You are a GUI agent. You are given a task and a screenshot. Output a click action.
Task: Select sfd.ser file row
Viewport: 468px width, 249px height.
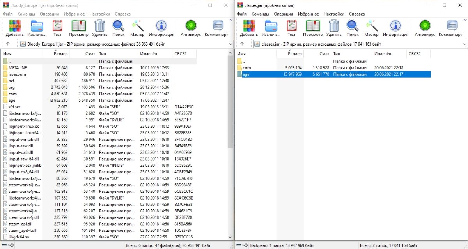[x=99, y=107]
